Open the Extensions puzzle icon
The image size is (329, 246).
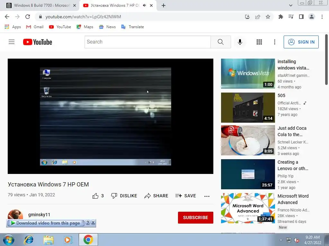coord(280,17)
